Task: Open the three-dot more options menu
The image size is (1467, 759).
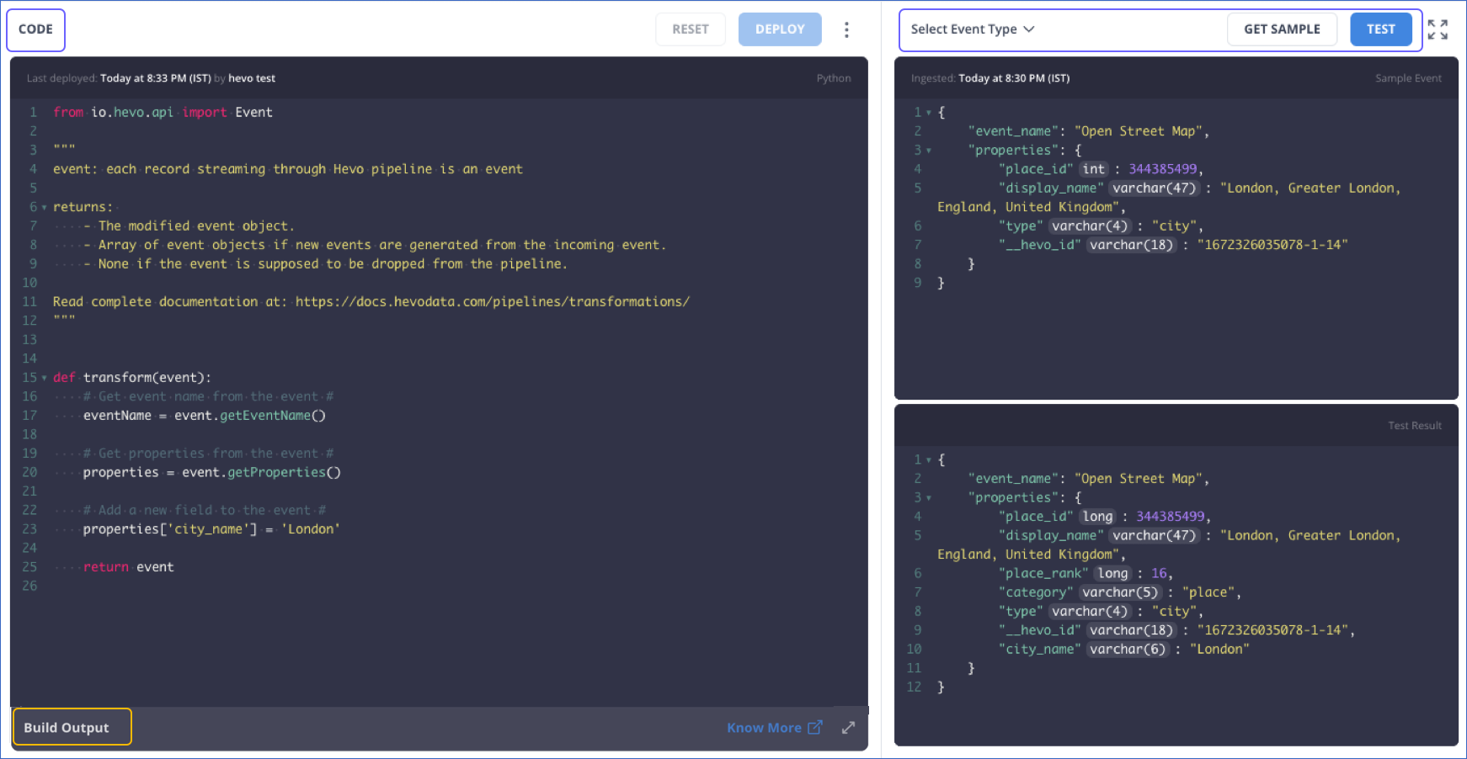Action: 846,29
